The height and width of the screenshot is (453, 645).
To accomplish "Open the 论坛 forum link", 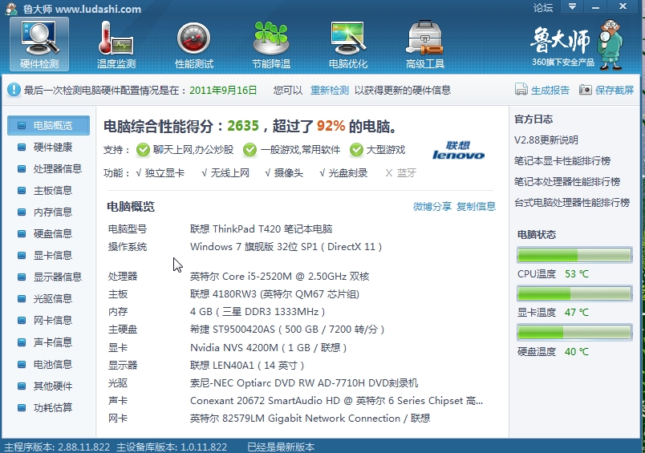I will 543,7.
